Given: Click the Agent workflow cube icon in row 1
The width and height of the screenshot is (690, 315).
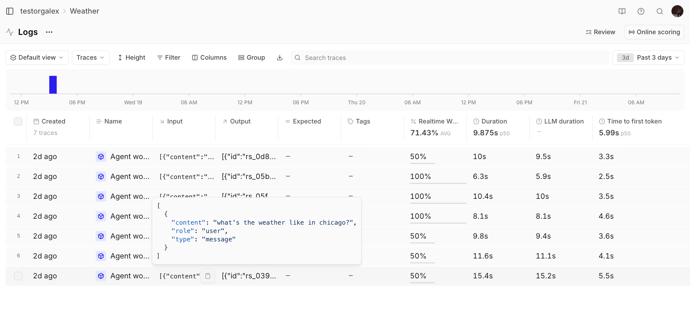Looking at the screenshot, I should 101,157.
